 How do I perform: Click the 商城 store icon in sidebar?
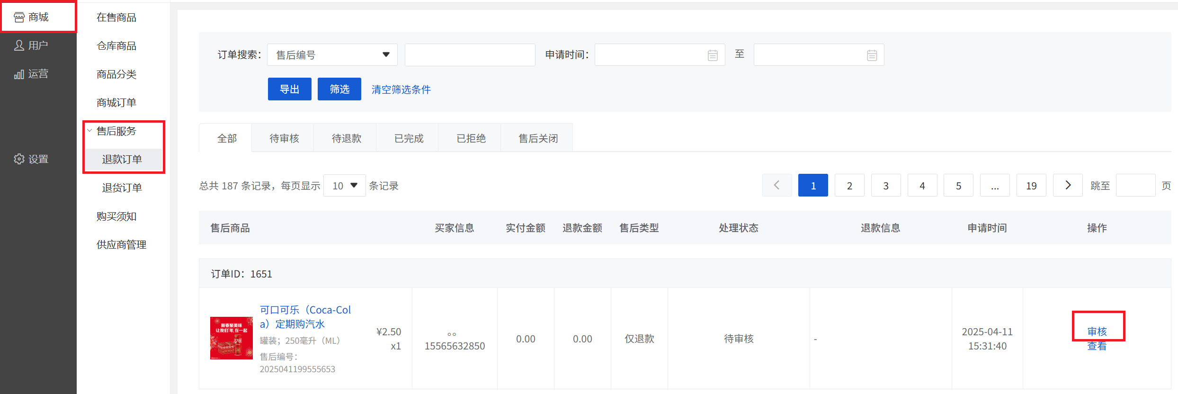pyautogui.click(x=19, y=18)
